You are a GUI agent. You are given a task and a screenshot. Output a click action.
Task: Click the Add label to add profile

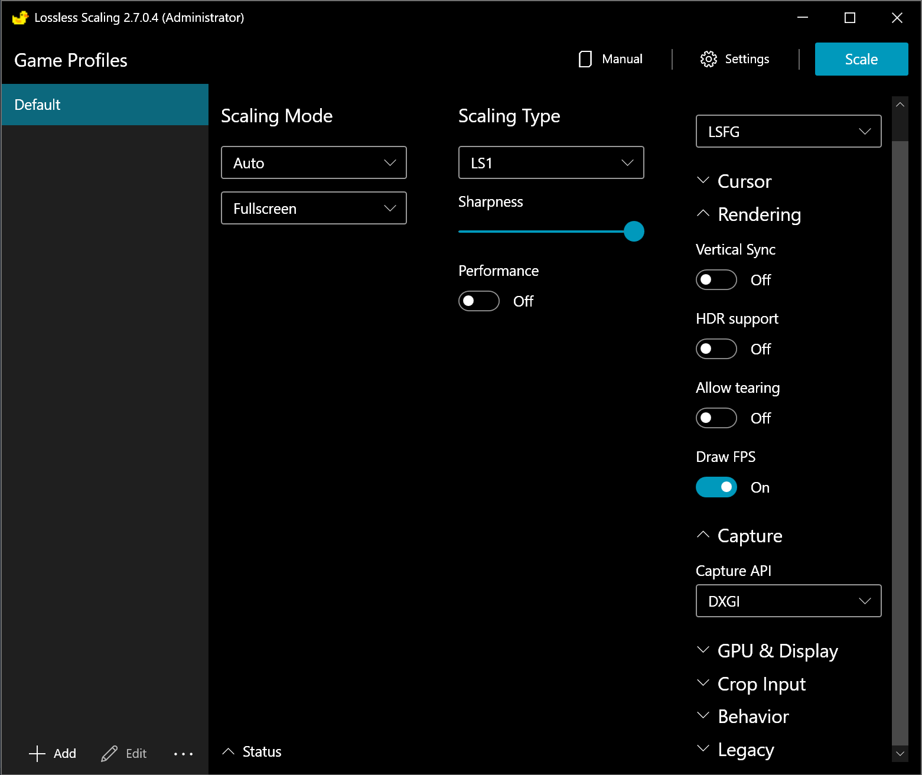pyautogui.click(x=65, y=753)
